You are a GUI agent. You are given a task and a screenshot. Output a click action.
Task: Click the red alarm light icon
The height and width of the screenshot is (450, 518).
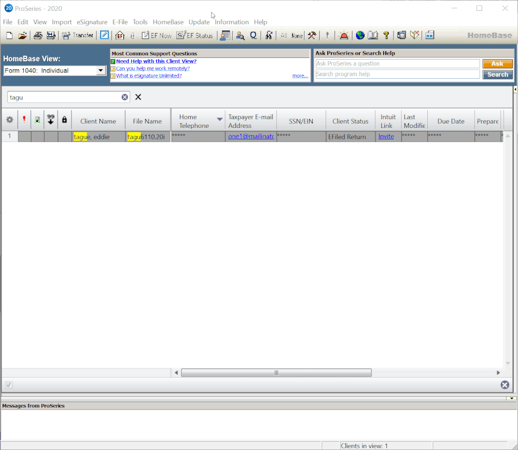coord(344,36)
